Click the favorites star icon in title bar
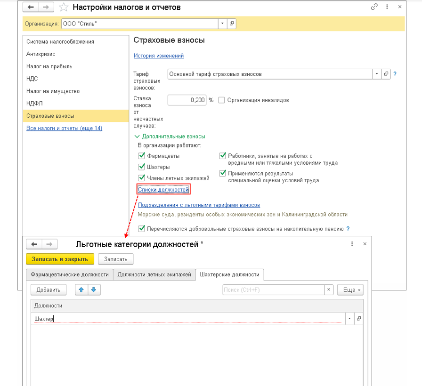 (64, 8)
